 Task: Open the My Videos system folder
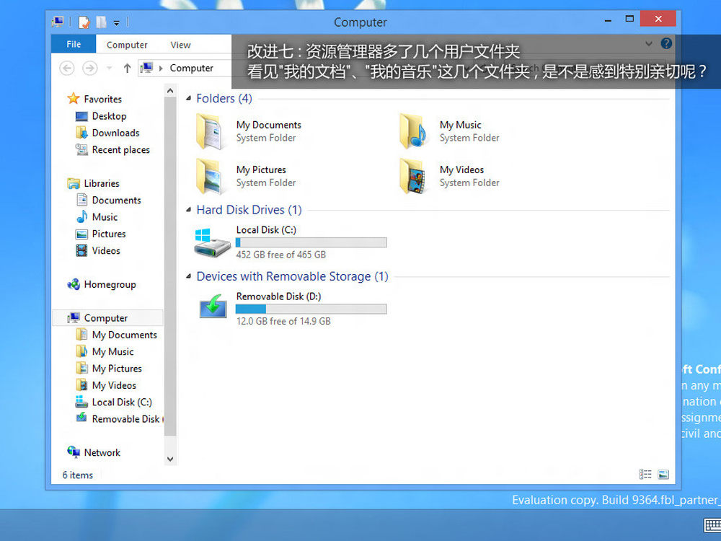point(415,177)
